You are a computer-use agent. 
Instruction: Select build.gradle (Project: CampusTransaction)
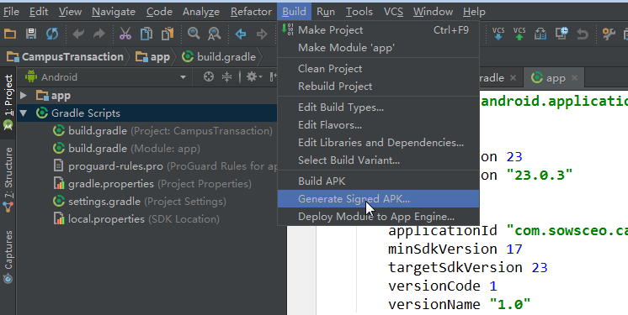(162, 131)
